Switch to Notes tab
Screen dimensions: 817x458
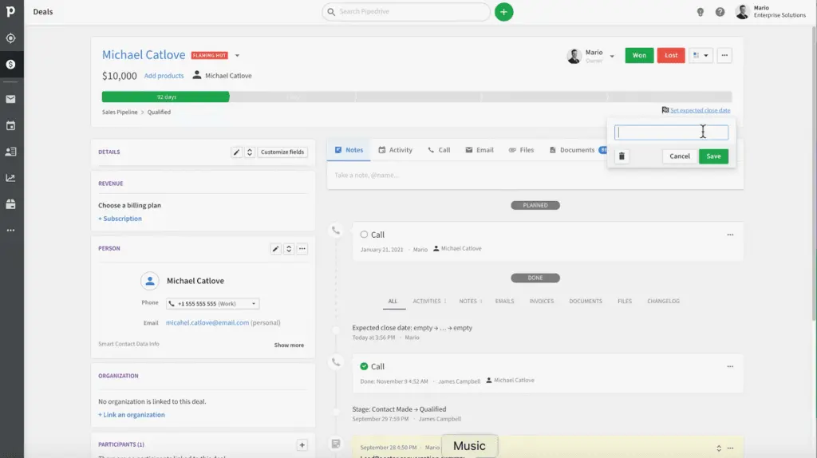point(349,150)
